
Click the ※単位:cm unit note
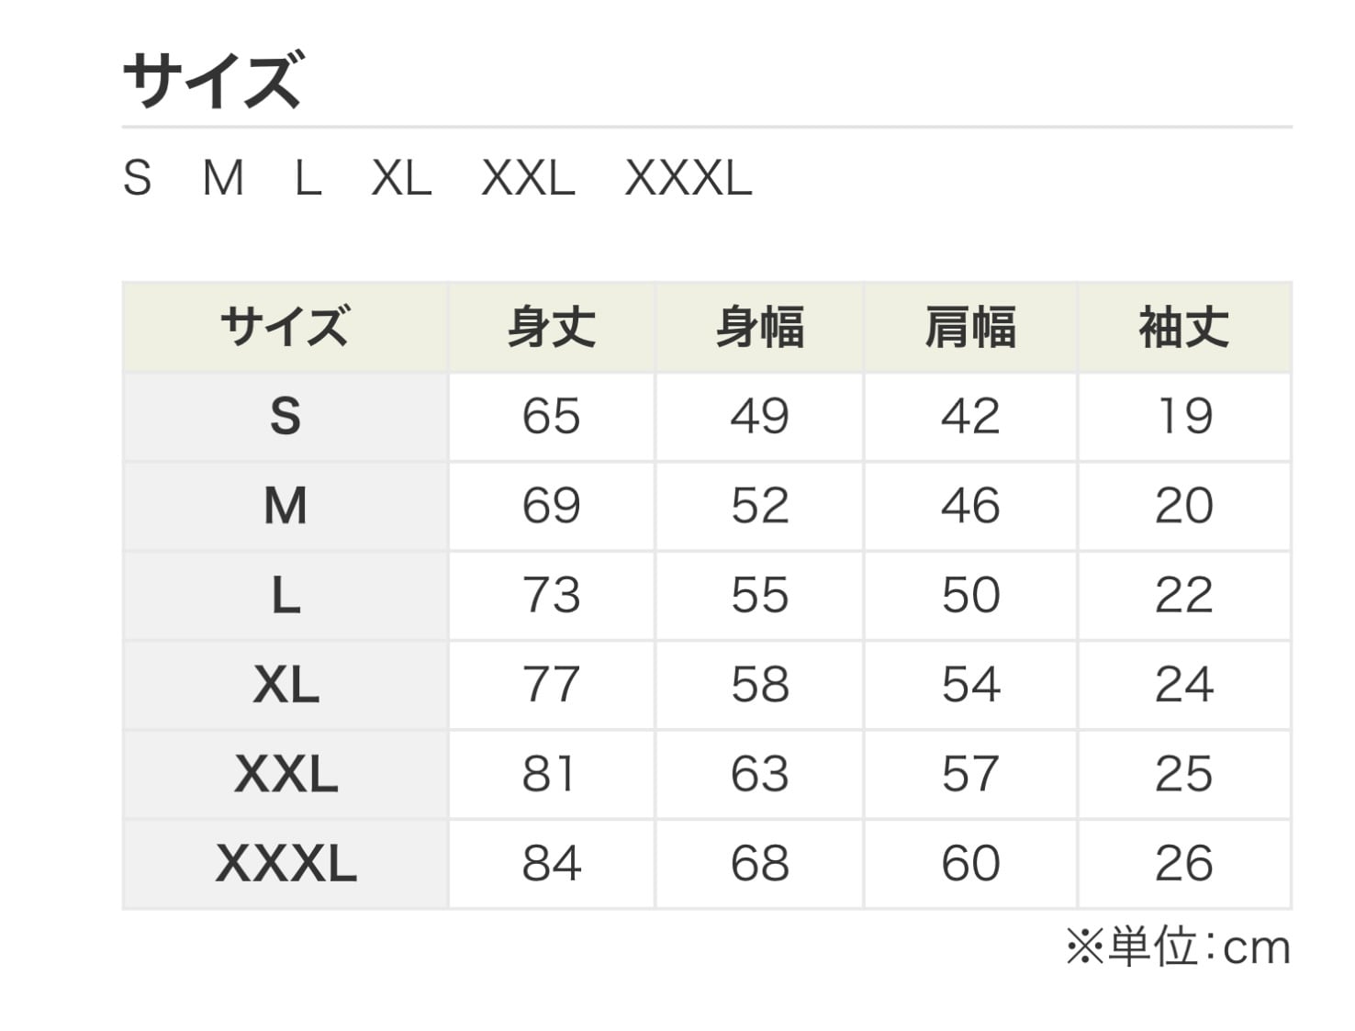(x=1178, y=947)
